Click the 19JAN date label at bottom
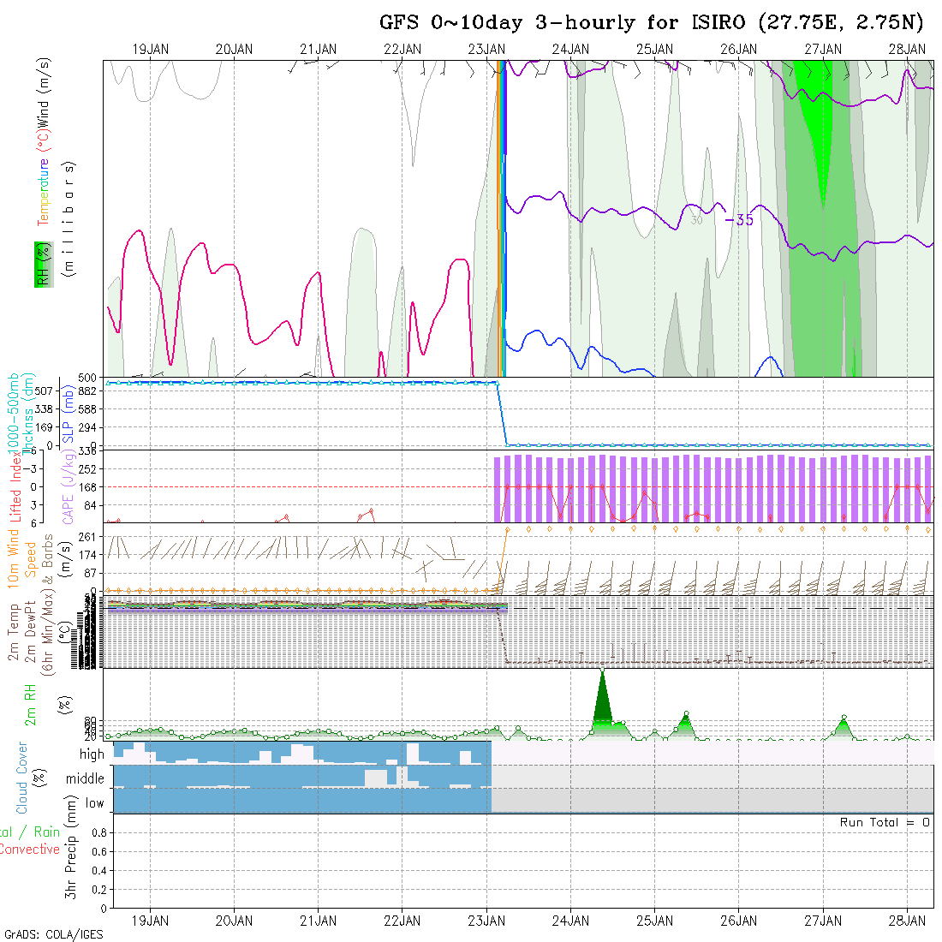Screen dimensions: 942x942 click(151, 921)
